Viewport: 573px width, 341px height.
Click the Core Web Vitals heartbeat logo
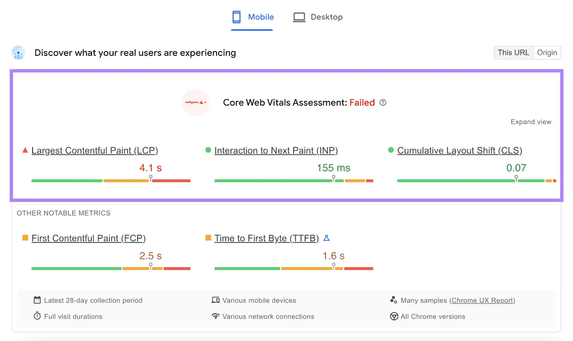click(x=196, y=103)
